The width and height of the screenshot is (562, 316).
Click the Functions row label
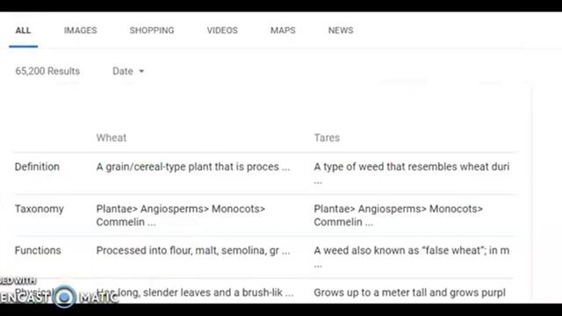pyautogui.click(x=38, y=250)
